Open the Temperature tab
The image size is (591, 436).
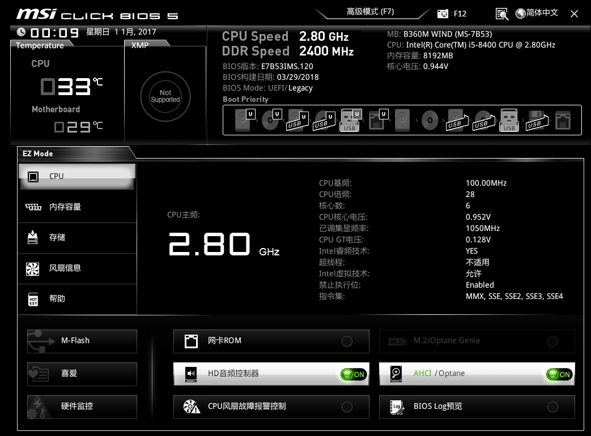coord(40,45)
